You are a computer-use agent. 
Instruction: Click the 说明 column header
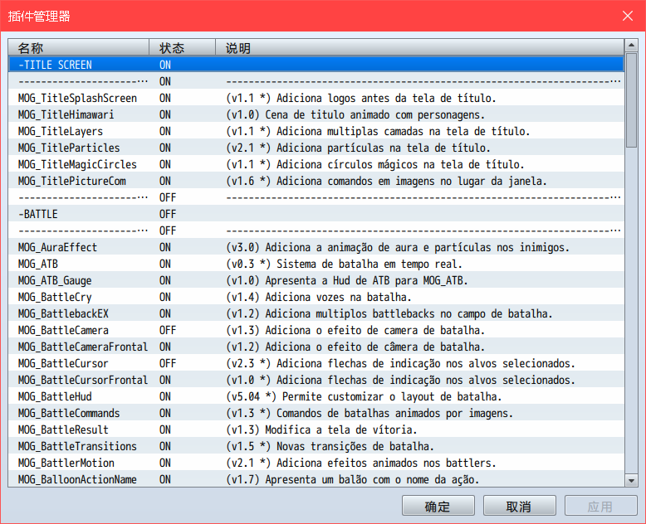pyautogui.click(x=419, y=48)
